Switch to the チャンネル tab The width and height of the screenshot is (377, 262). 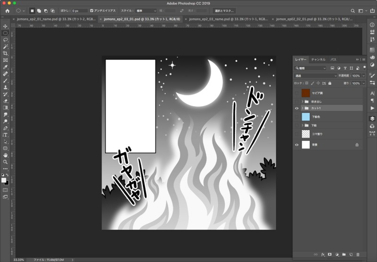pyautogui.click(x=318, y=60)
